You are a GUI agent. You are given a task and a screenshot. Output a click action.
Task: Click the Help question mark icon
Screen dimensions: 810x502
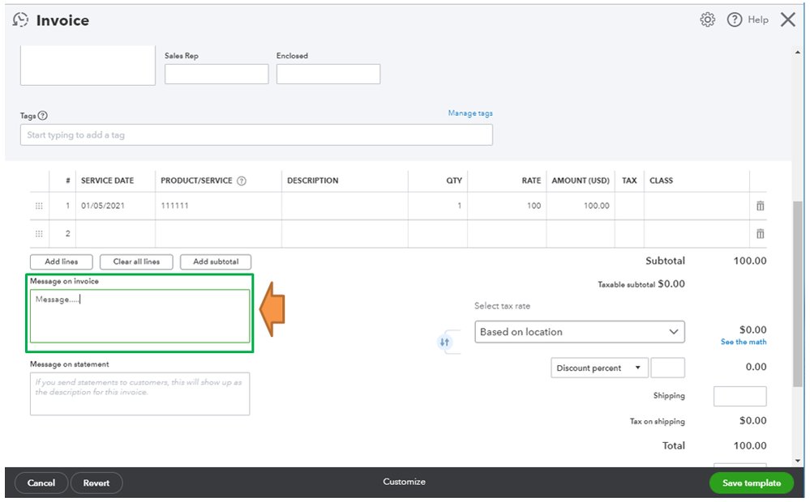click(x=734, y=19)
